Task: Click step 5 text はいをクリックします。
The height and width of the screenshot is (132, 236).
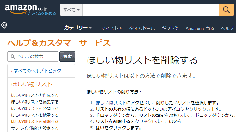Action: (x=119, y=128)
